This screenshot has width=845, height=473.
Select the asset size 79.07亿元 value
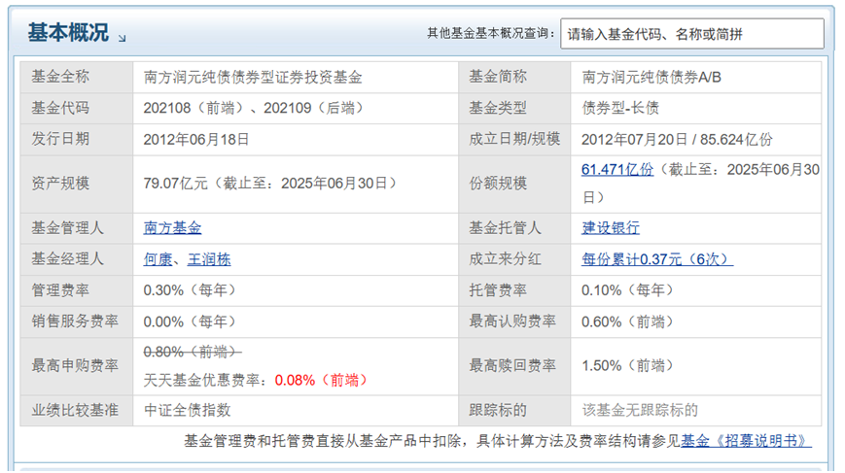pyautogui.click(x=175, y=184)
